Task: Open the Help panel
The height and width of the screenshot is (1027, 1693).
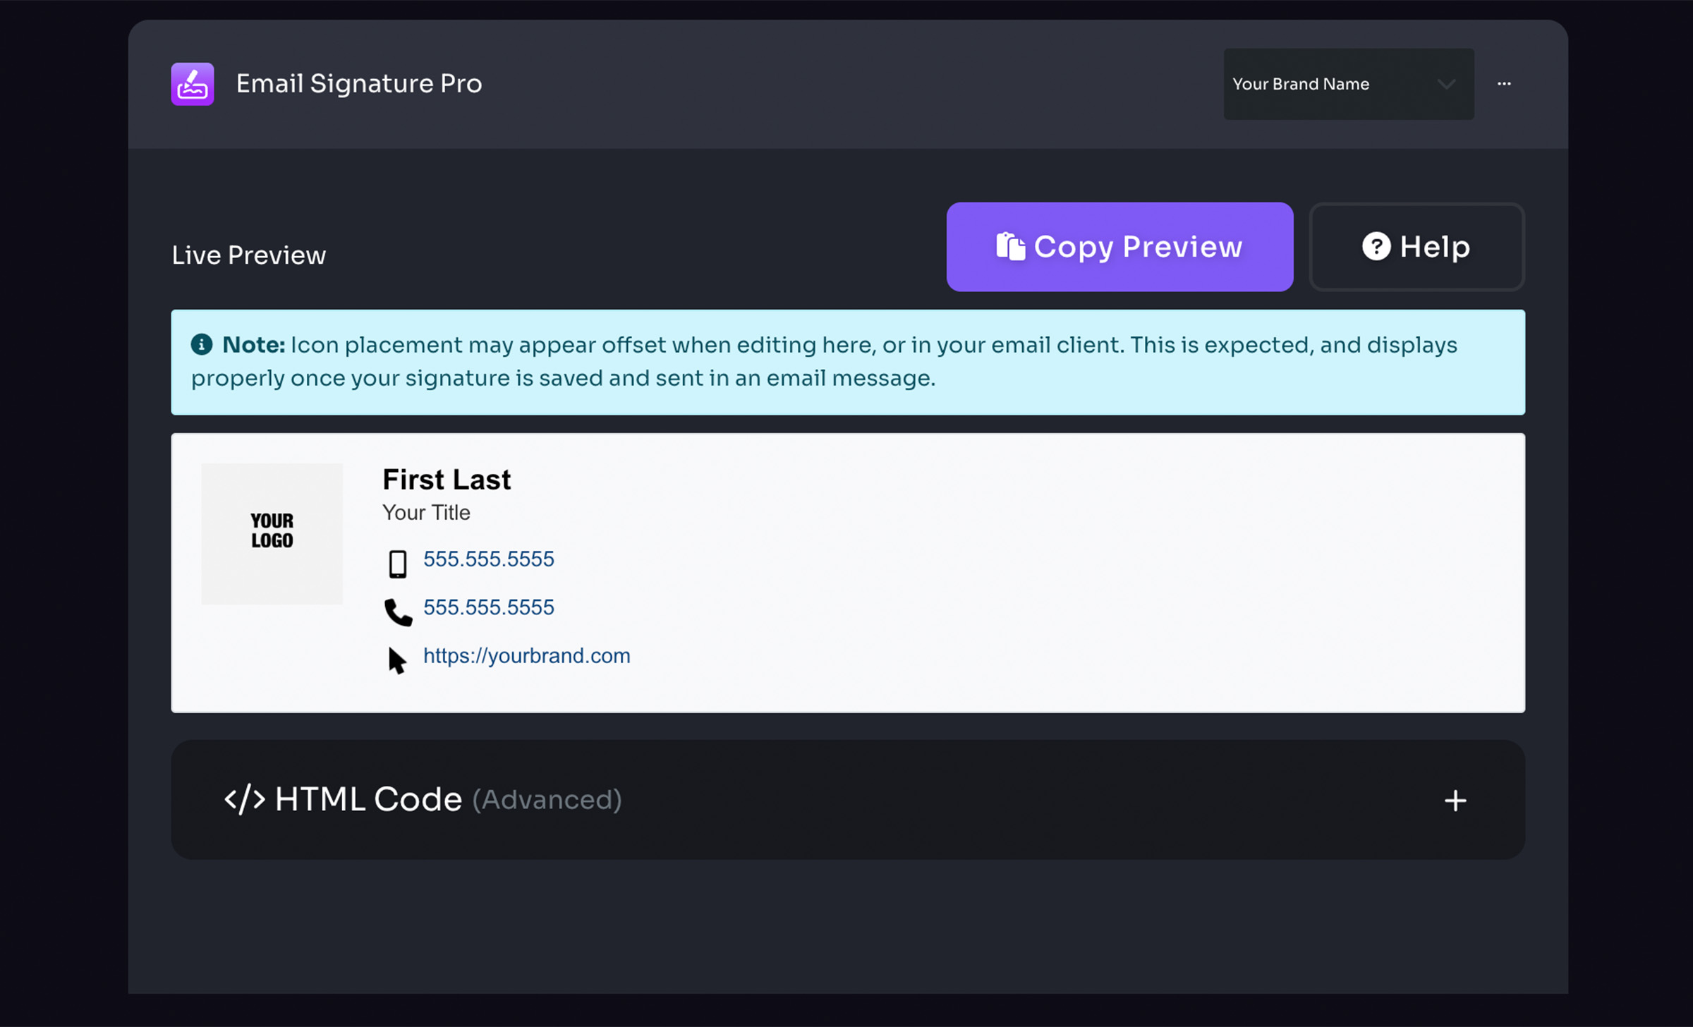Action: tap(1416, 246)
